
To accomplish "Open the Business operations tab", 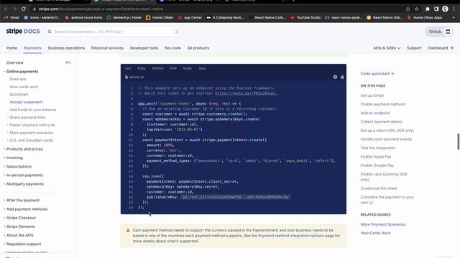I will 66,48.
